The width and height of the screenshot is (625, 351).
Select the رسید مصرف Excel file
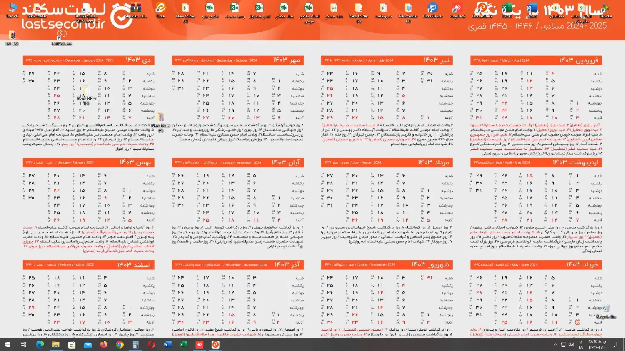[235, 10]
